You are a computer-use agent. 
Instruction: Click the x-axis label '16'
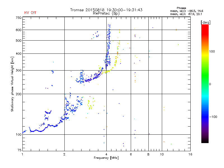[190, 154]
